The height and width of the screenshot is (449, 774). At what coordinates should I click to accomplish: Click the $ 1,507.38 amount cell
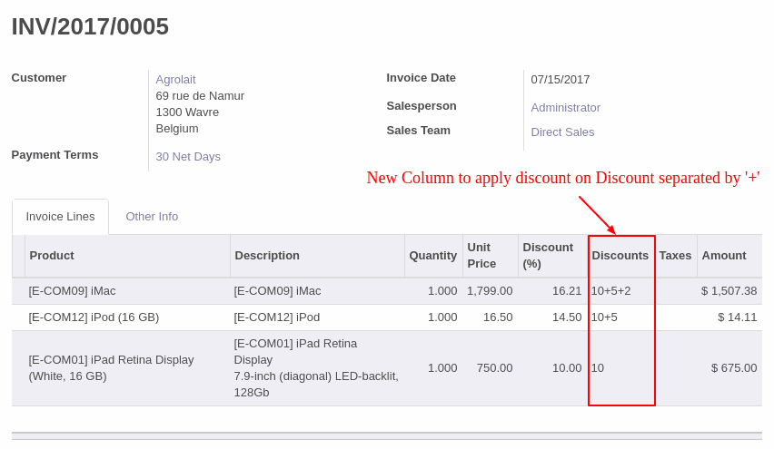click(729, 291)
